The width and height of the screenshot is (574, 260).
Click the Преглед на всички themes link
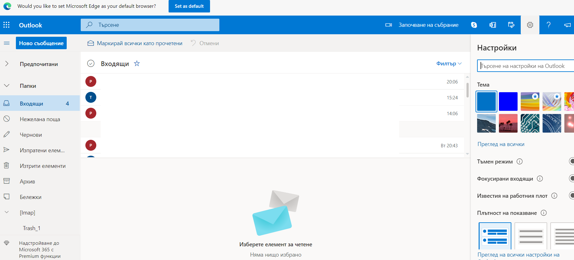click(x=501, y=144)
